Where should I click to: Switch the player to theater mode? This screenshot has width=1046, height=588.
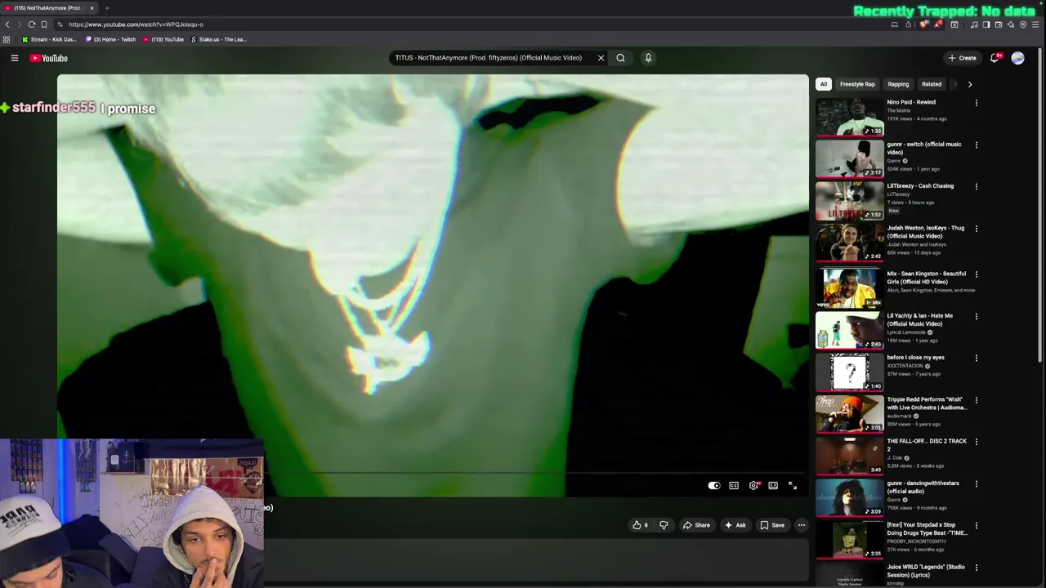(773, 486)
